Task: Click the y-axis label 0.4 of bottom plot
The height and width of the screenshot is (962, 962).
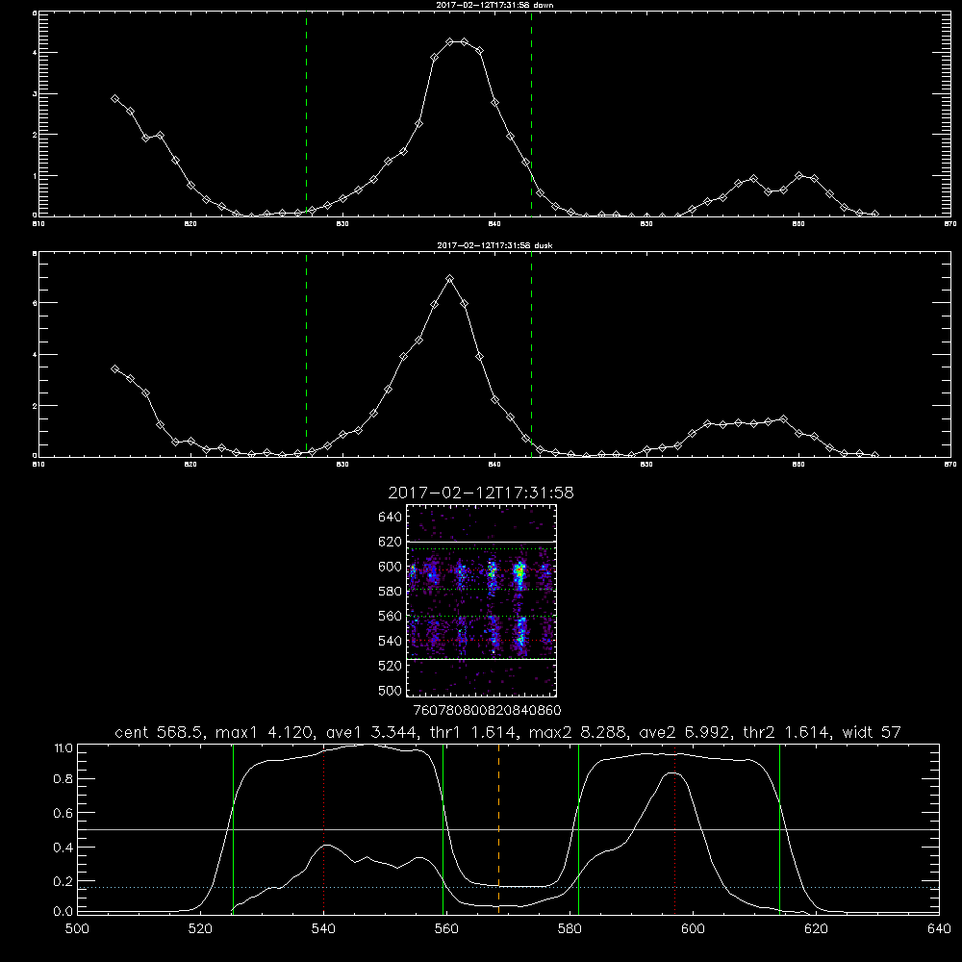Action: pyautogui.click(x=63, y=848)
